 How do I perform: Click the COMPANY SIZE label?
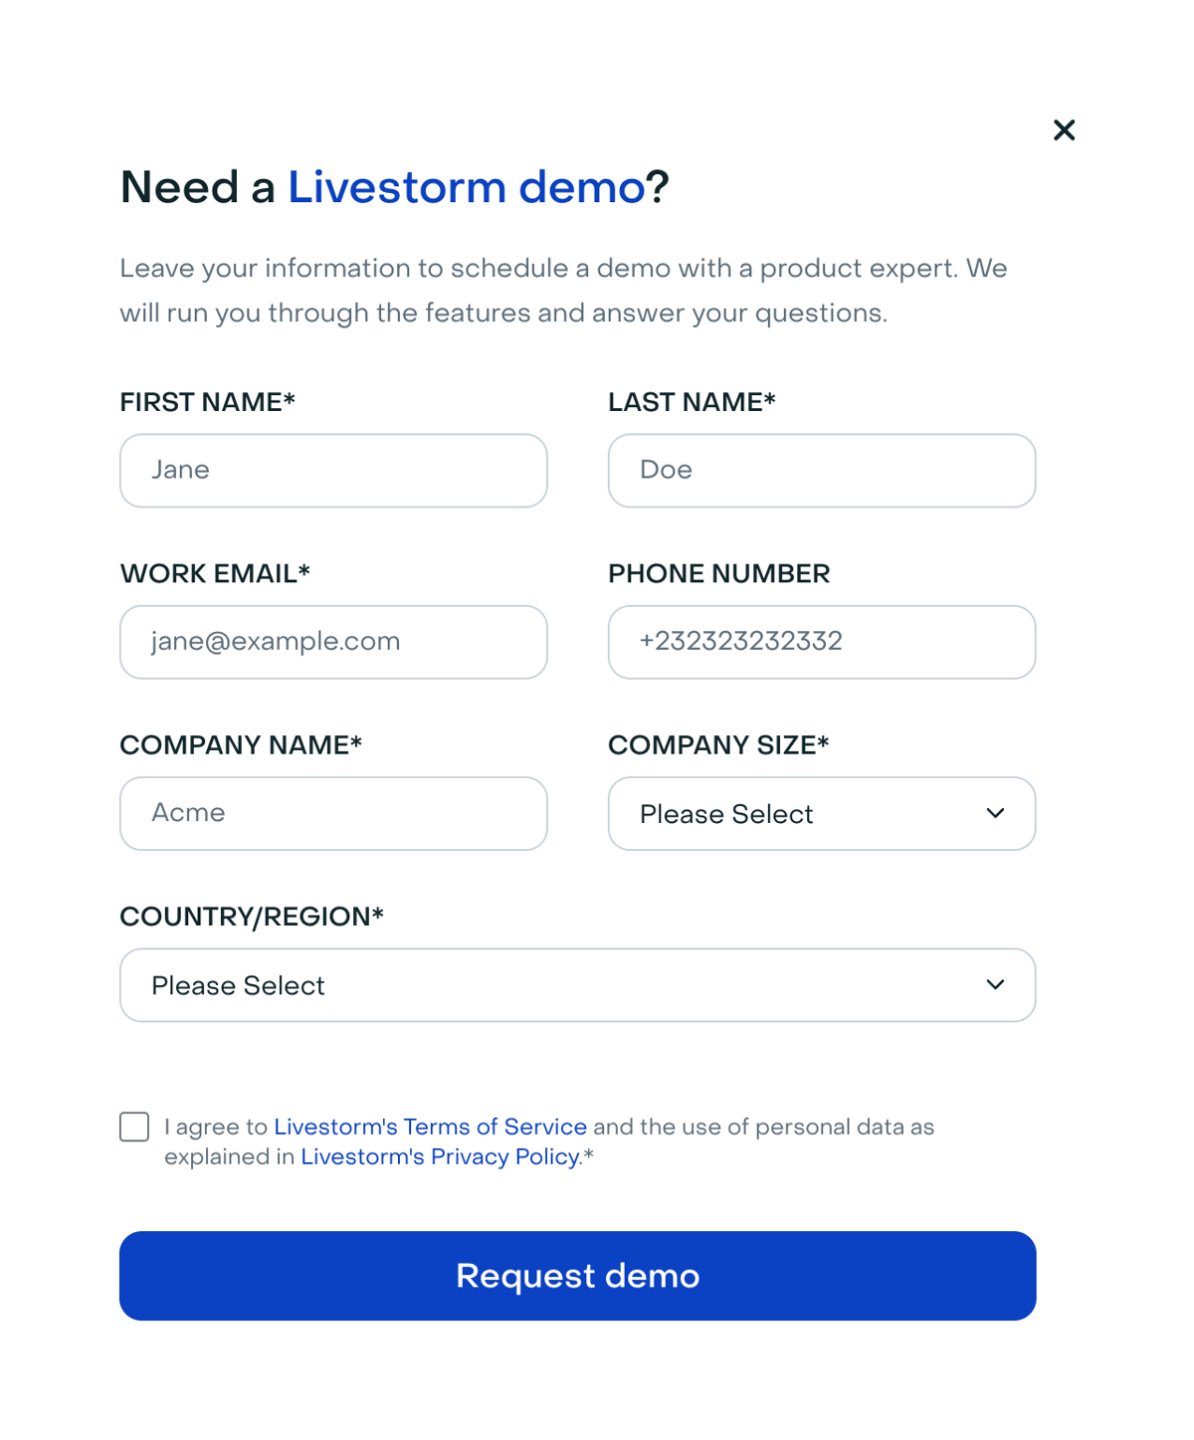coord(719,744)
